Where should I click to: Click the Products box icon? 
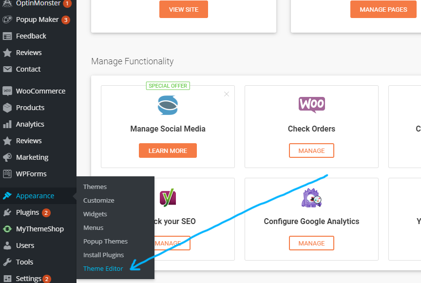7,108
